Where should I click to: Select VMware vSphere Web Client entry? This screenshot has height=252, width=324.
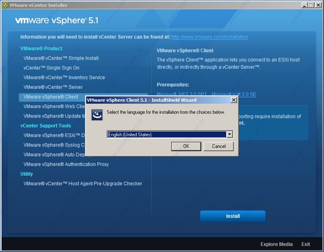coord(54,106)
